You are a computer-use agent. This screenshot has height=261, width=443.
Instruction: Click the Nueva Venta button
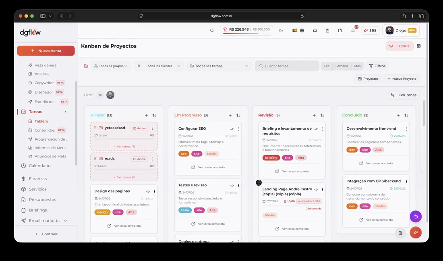click(46, 51)
